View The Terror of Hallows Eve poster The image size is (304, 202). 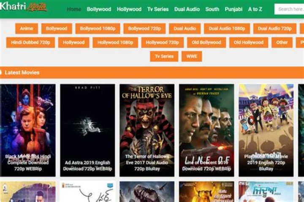[x=147, y=130]
